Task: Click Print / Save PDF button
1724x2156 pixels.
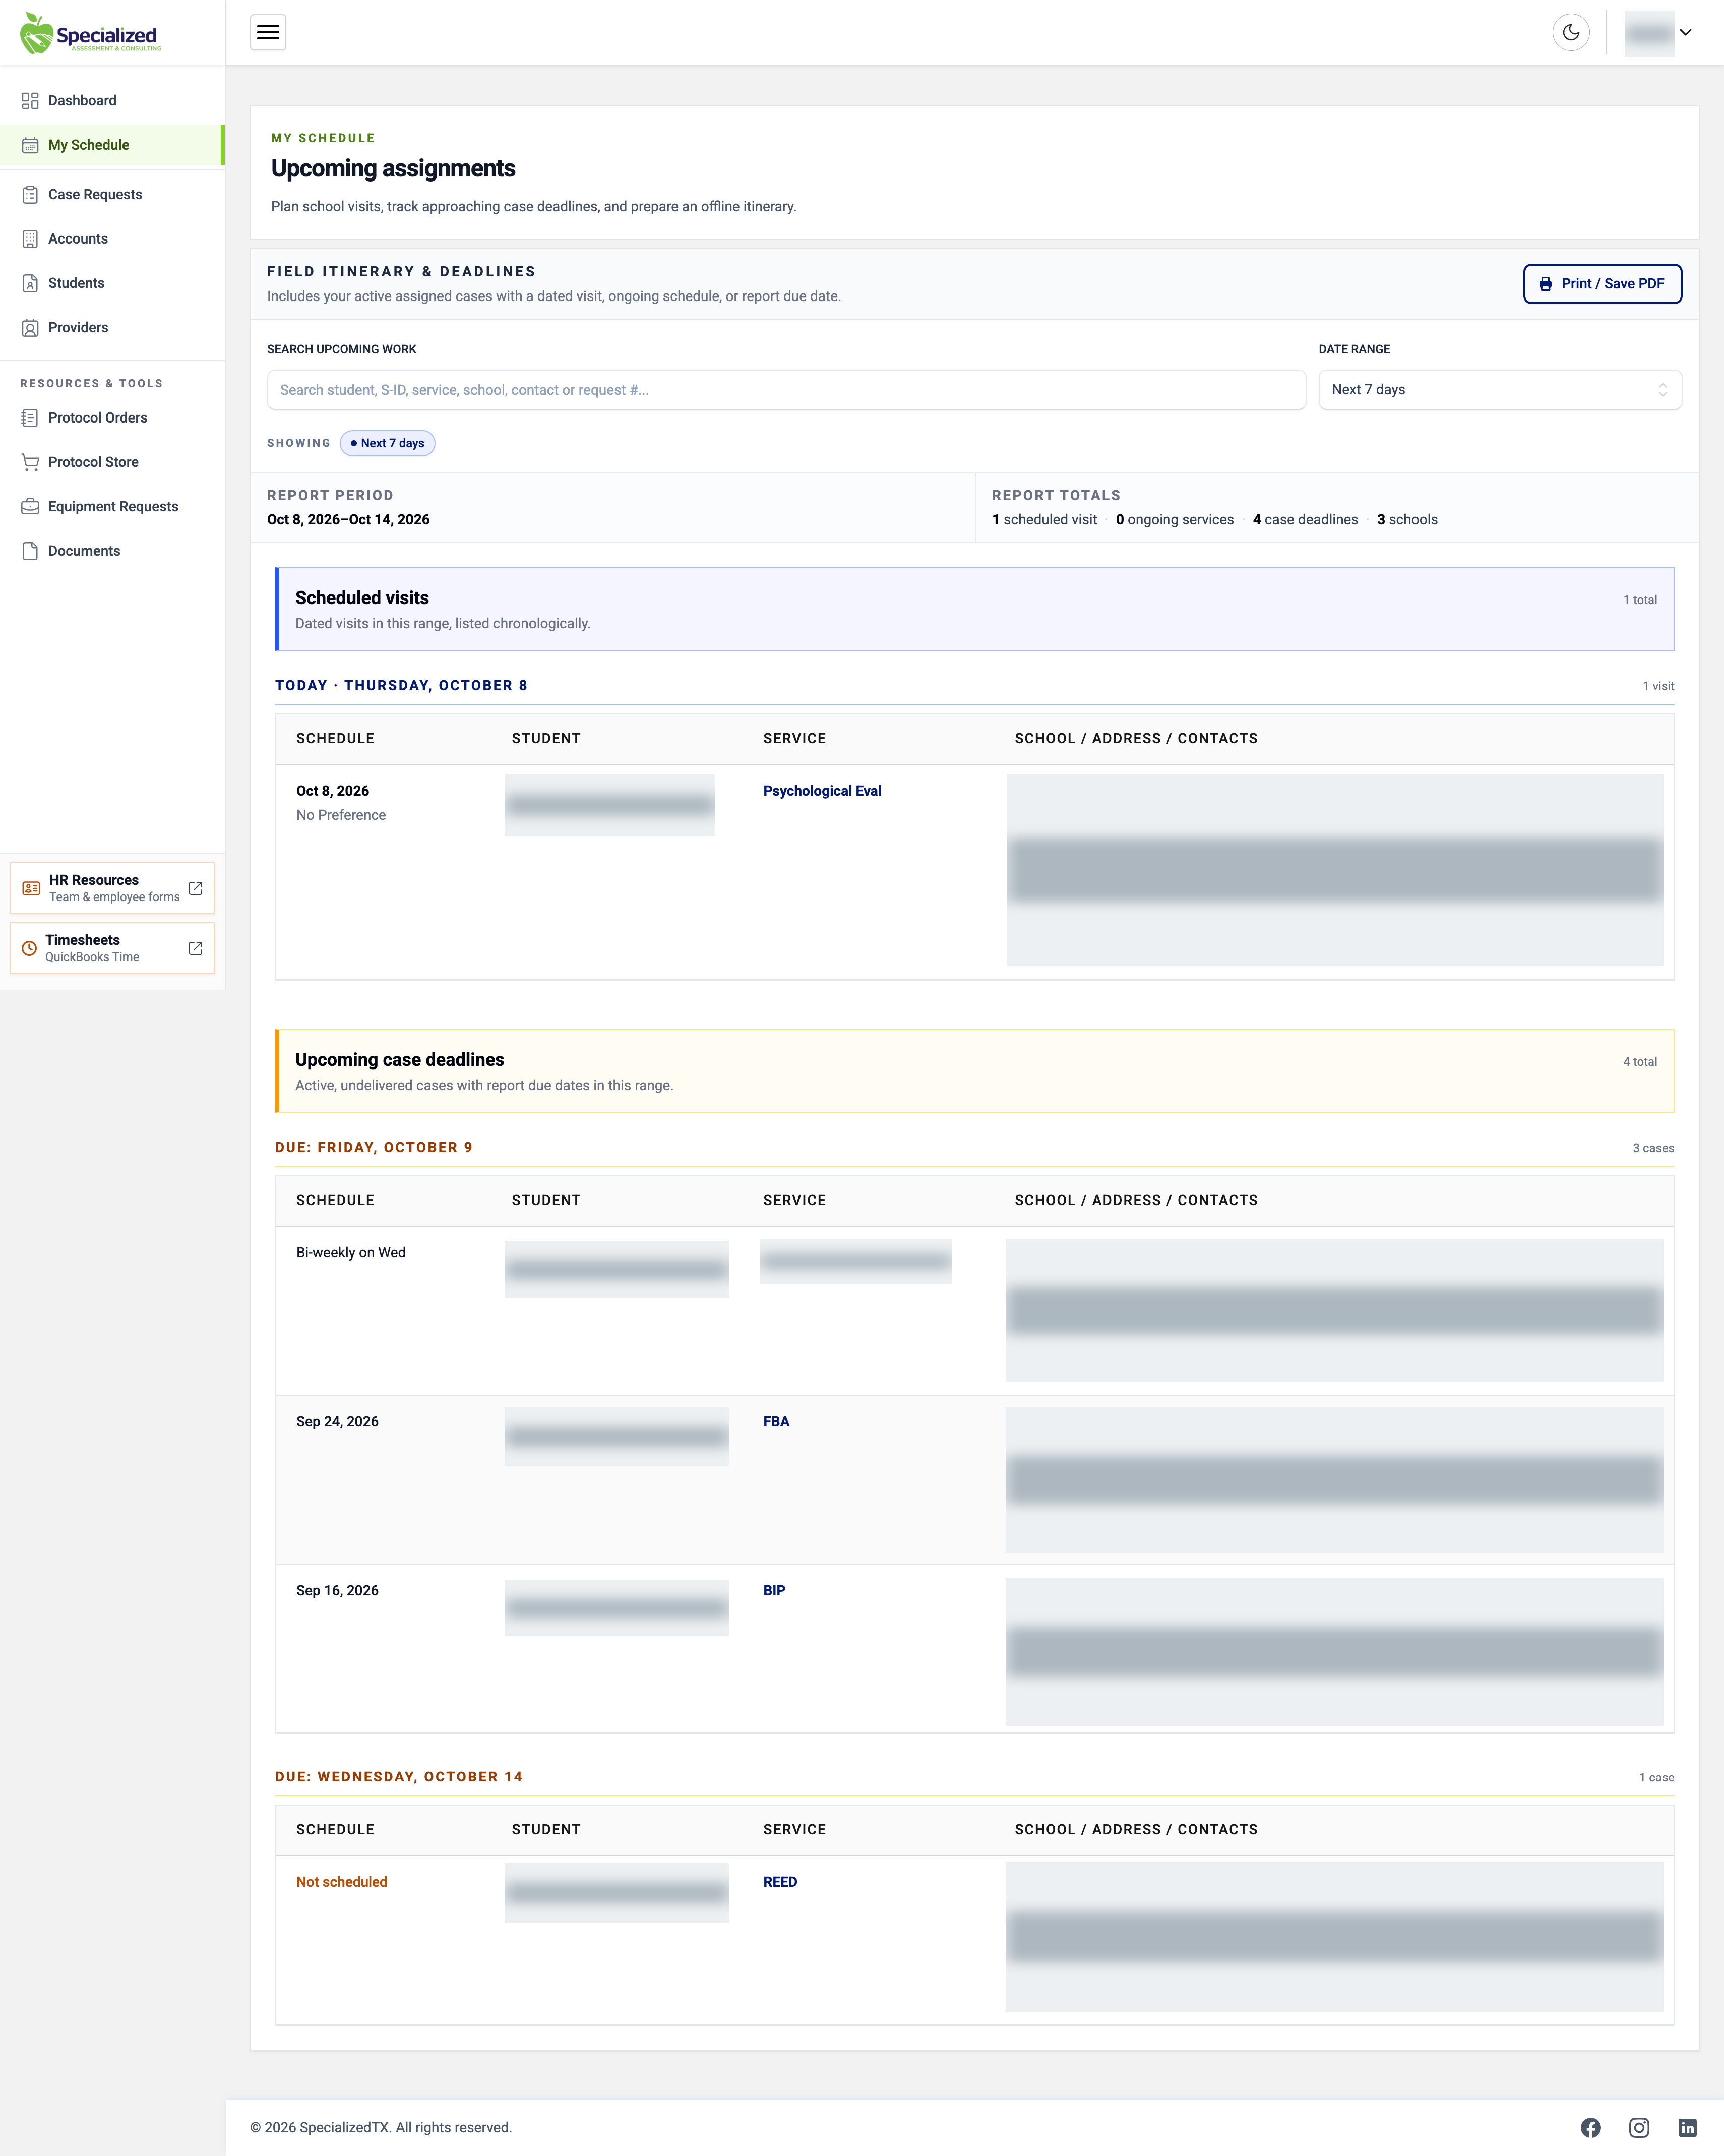Action: [x=1602, y=284]
